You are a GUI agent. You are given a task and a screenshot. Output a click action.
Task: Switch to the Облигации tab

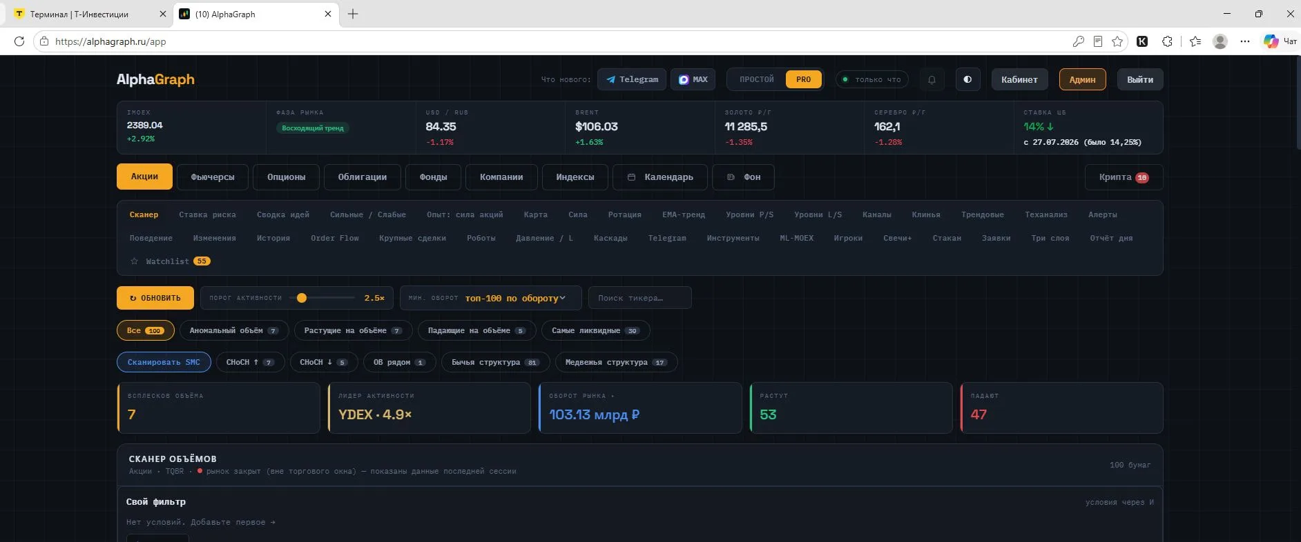[x=363, y=177]
